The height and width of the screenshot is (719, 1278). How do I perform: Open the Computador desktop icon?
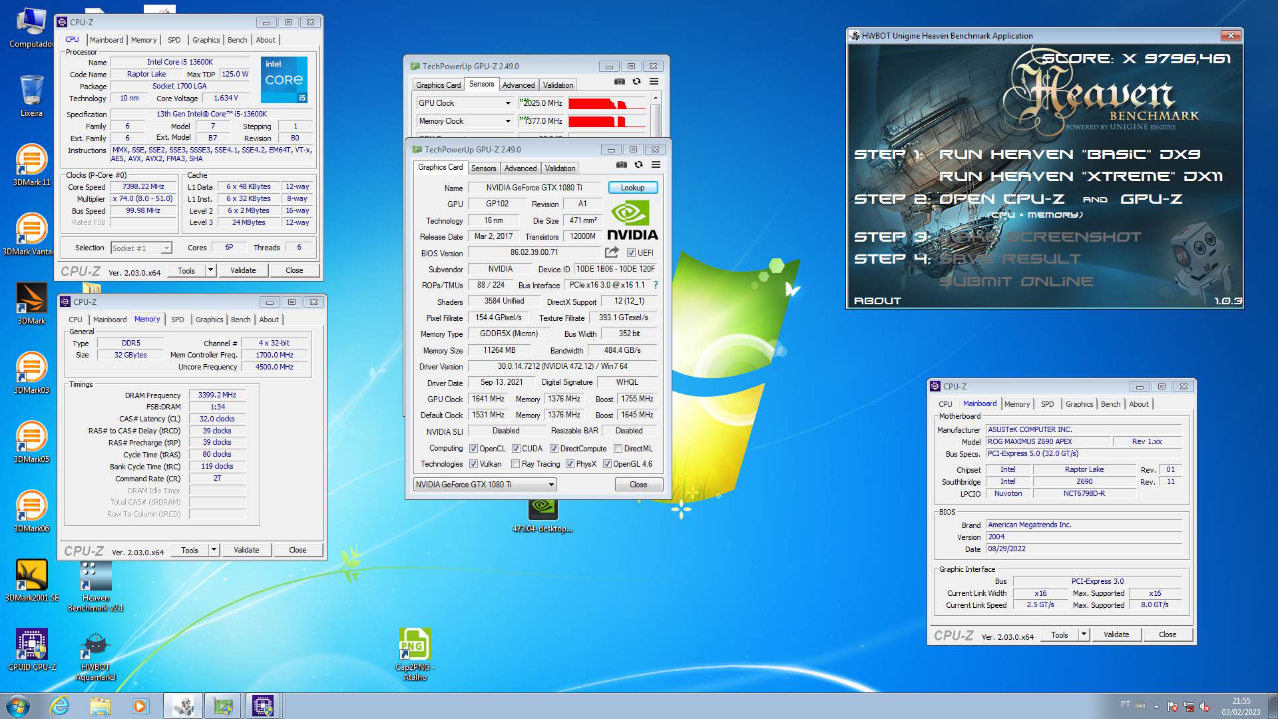pyautogui.click(x=31, y=28)
